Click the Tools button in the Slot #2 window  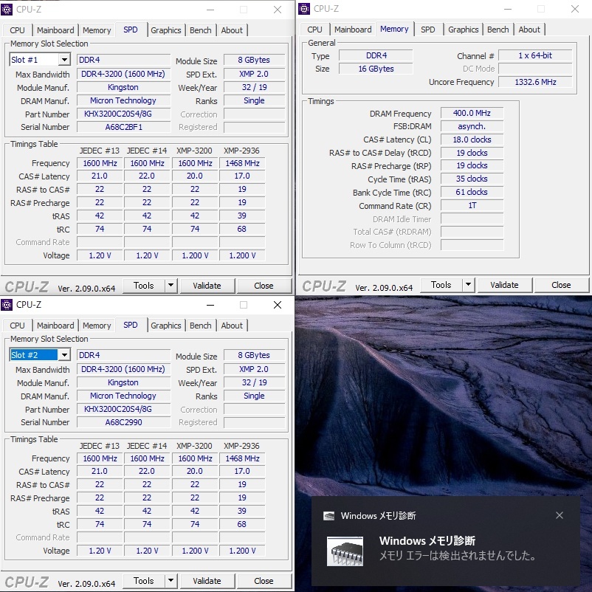coord(143,581)
